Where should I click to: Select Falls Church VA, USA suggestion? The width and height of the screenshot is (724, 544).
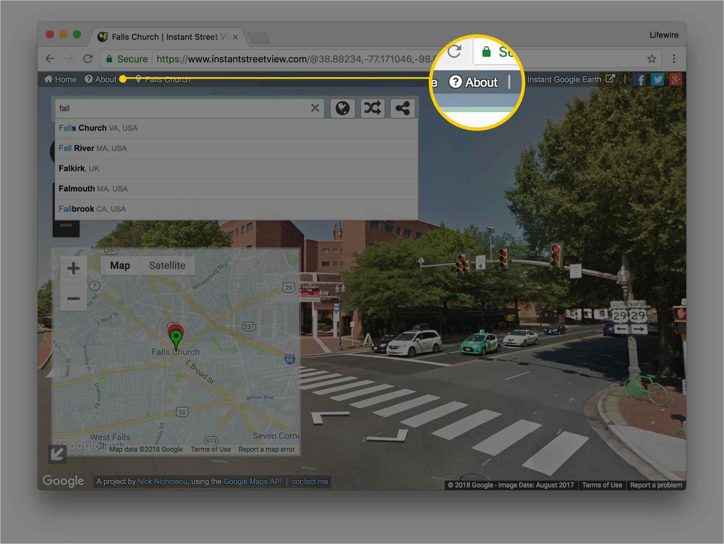coord(236,128)
